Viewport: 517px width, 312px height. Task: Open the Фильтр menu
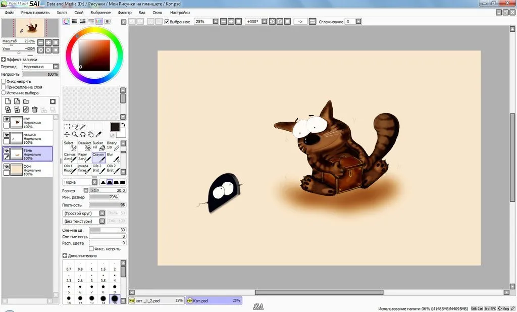tap(124, 13)
